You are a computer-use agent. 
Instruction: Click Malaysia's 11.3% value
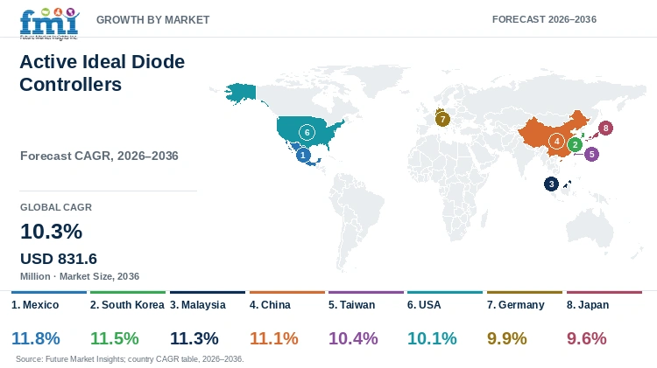point(194,338)
